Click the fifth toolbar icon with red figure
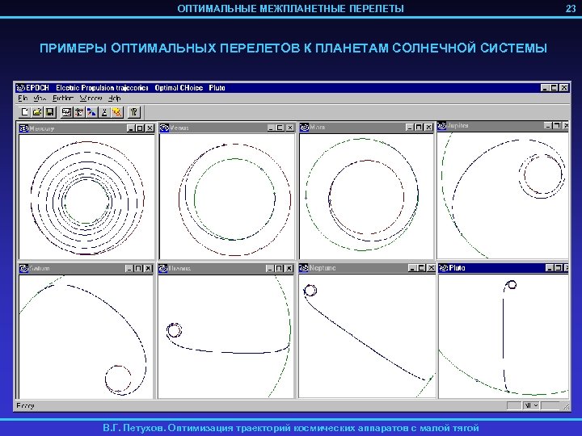This screenshot has width=582, height=436. pyautogui.click(x=79, y=112)
